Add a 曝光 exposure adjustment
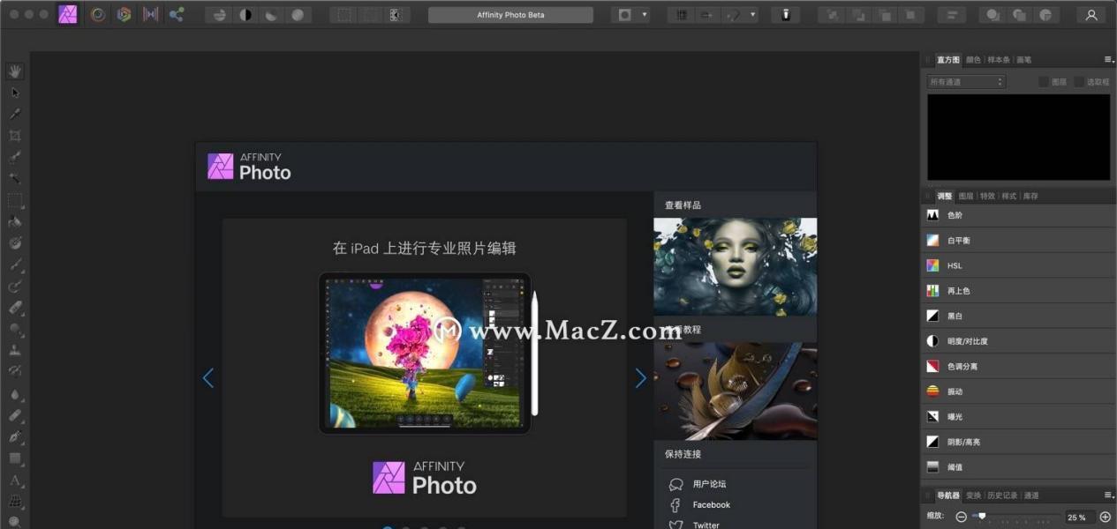The image size is (1117, 529). point(1018,416)
